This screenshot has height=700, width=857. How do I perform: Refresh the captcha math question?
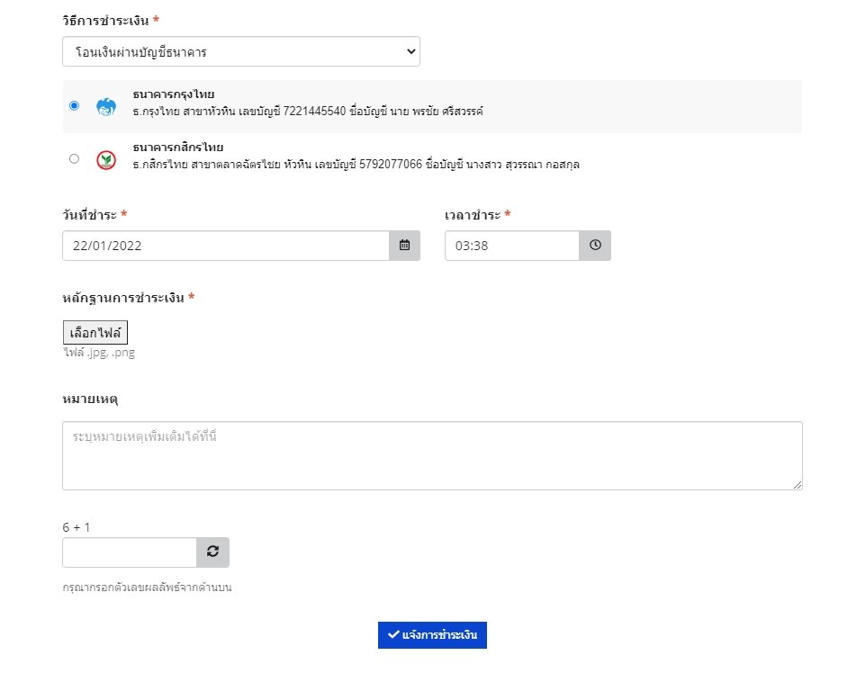[x=212, y=552]
